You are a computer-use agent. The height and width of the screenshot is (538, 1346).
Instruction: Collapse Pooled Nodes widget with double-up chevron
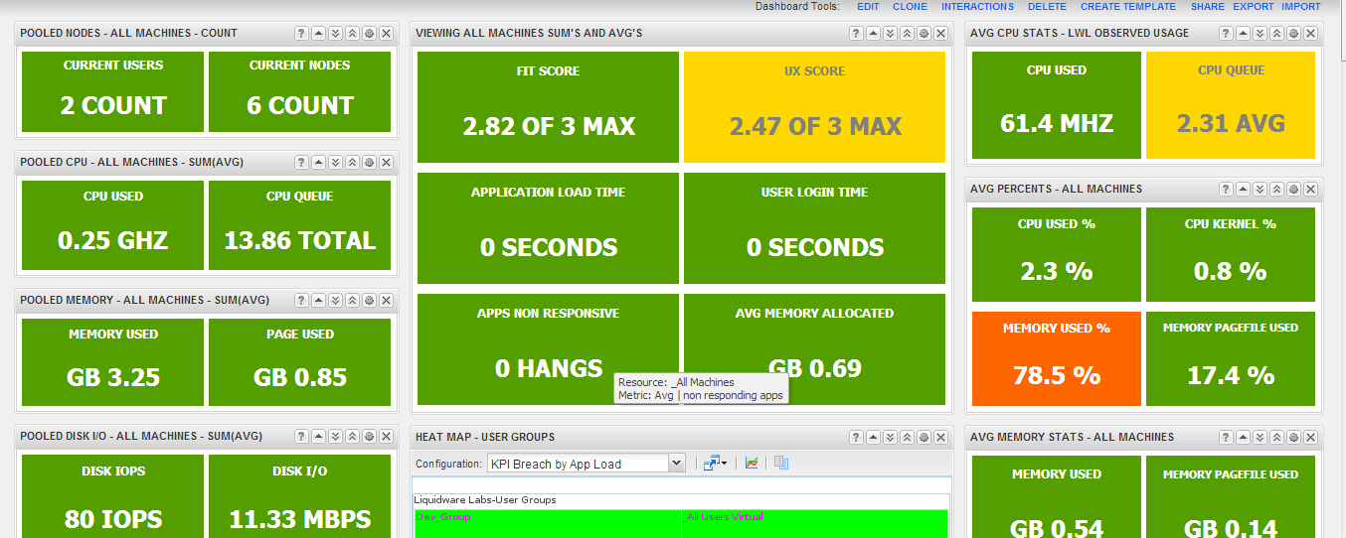(352, 33)
